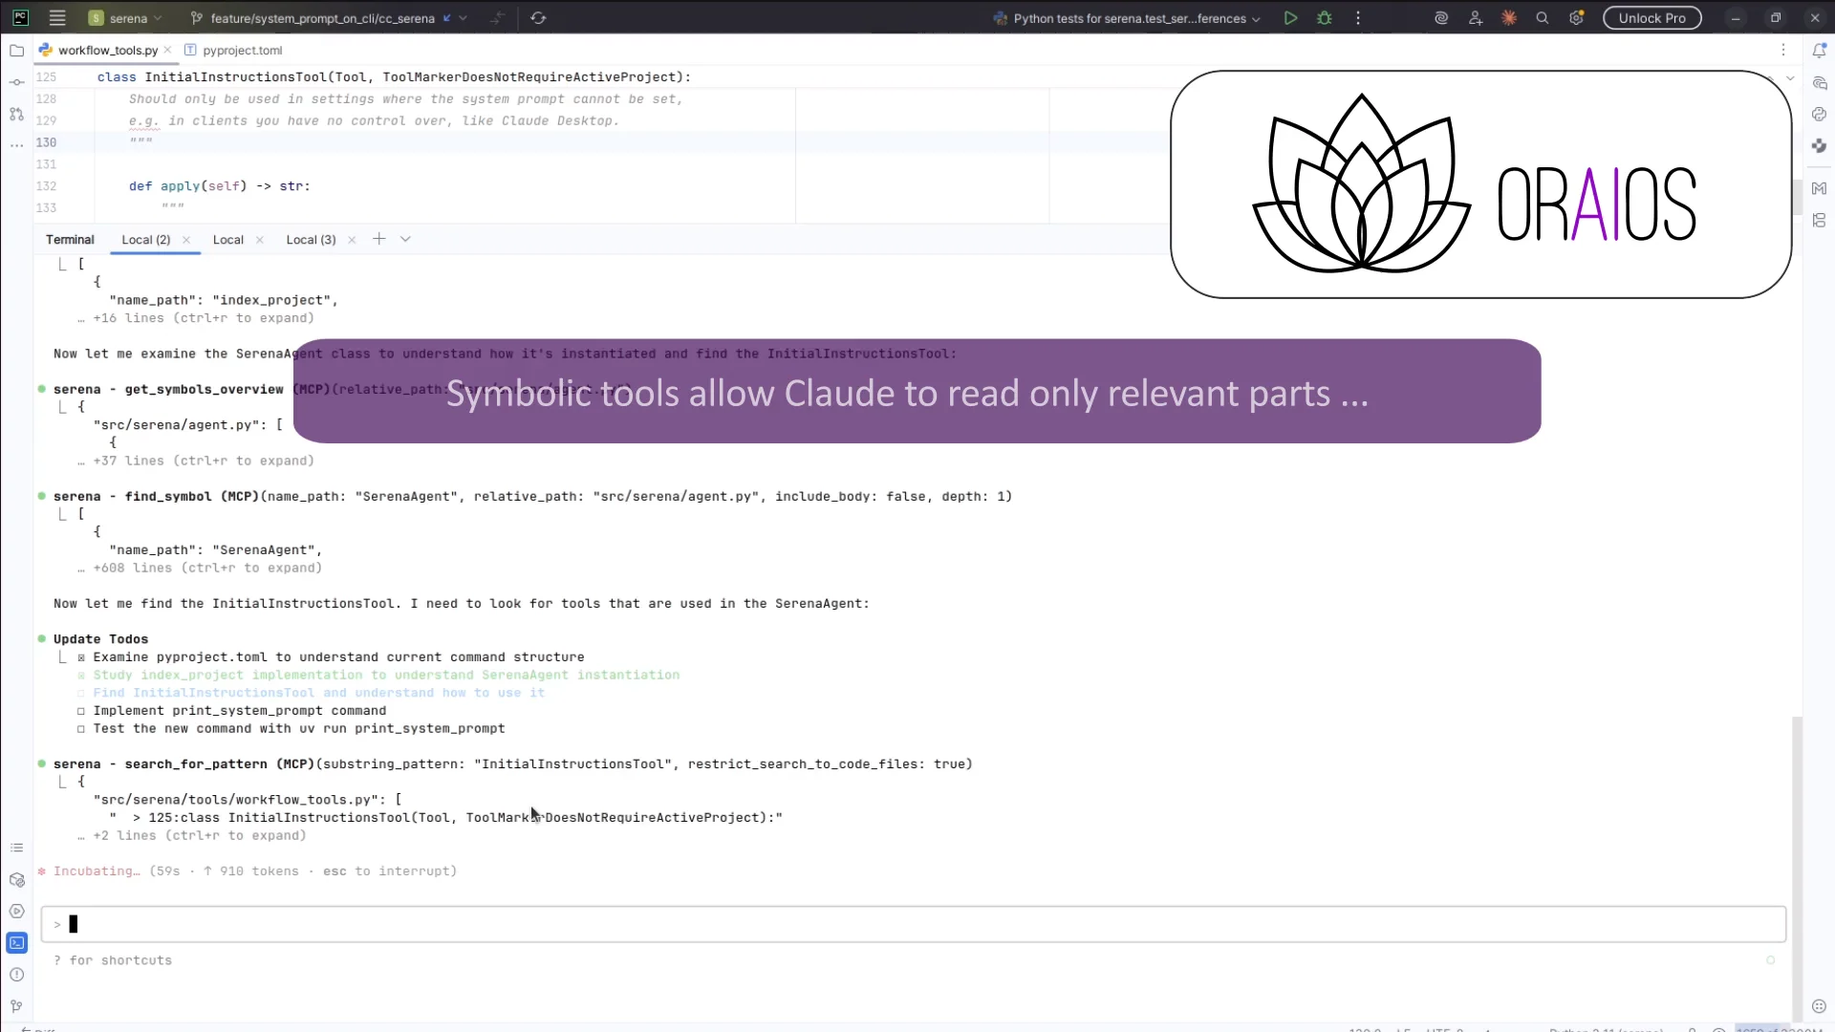Open the Git branch tool window icon
Viewport: 1835px width, 1032px height.
[16, 1005]
